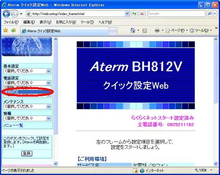Open the お気に入り(A) menu
The width and height of the screenshot is (220, 175).
coord(66,22)
